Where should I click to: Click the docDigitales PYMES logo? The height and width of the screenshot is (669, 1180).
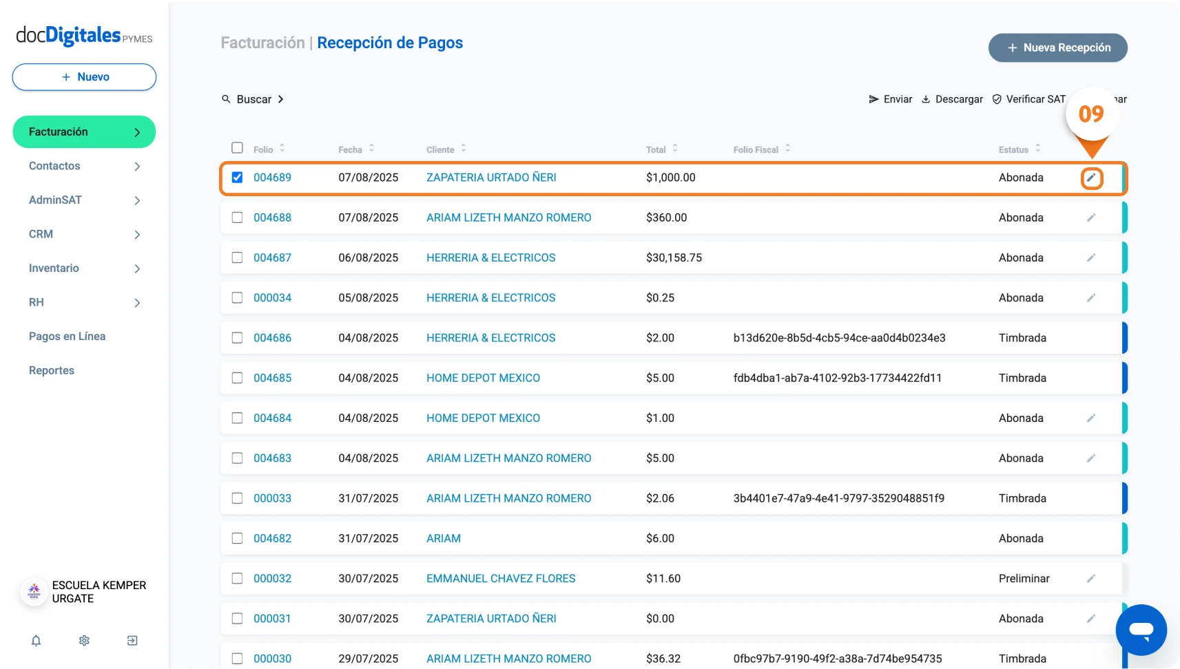tap(84, 35)
